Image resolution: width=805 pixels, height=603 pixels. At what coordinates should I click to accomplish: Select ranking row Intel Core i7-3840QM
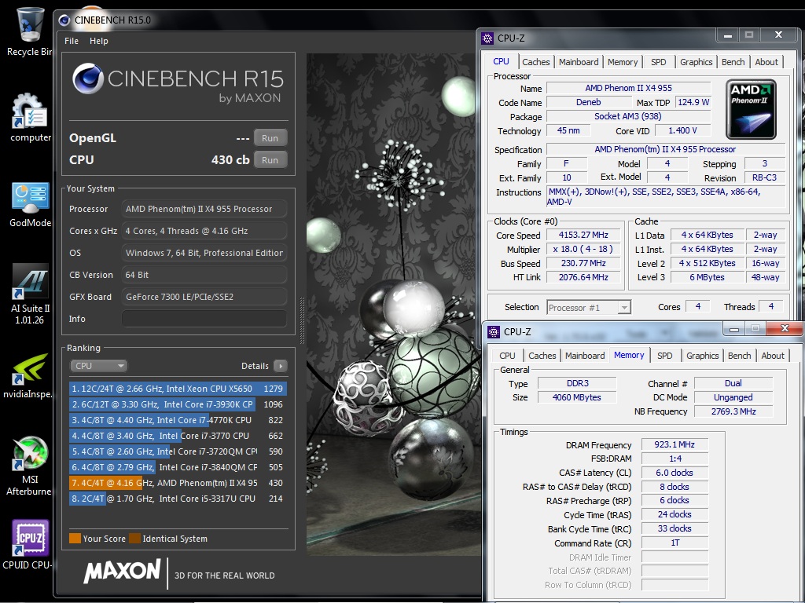coord(178,467)
